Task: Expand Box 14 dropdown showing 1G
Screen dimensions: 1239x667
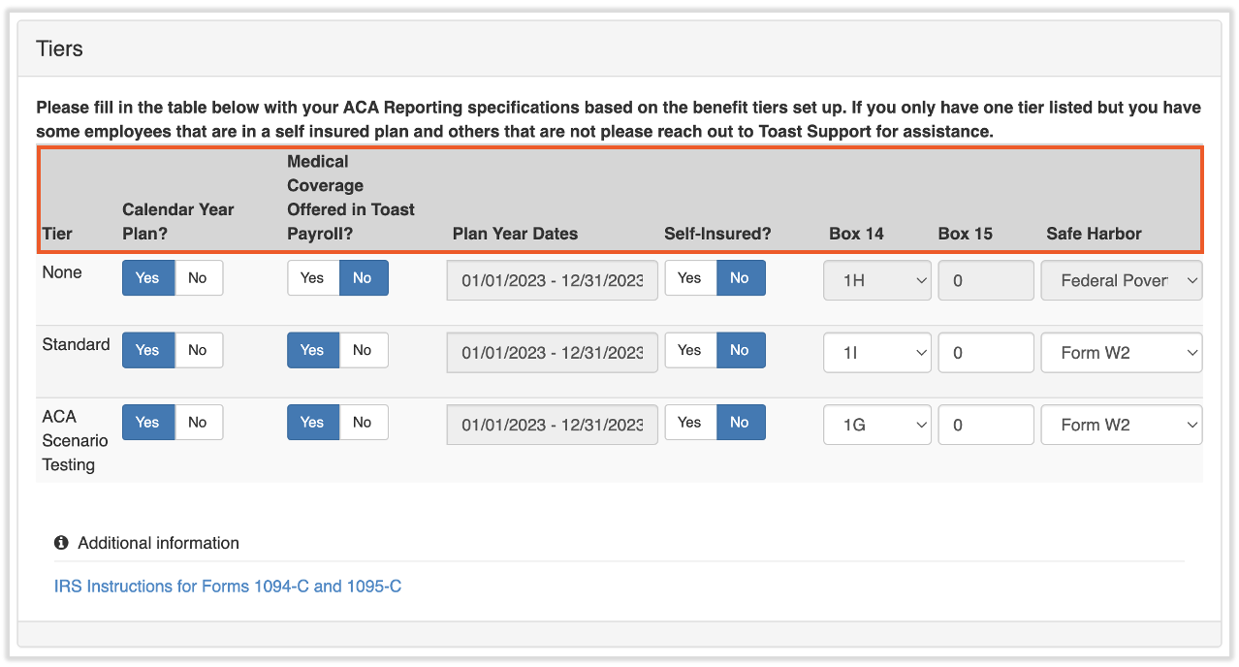Action: [876, 425]
